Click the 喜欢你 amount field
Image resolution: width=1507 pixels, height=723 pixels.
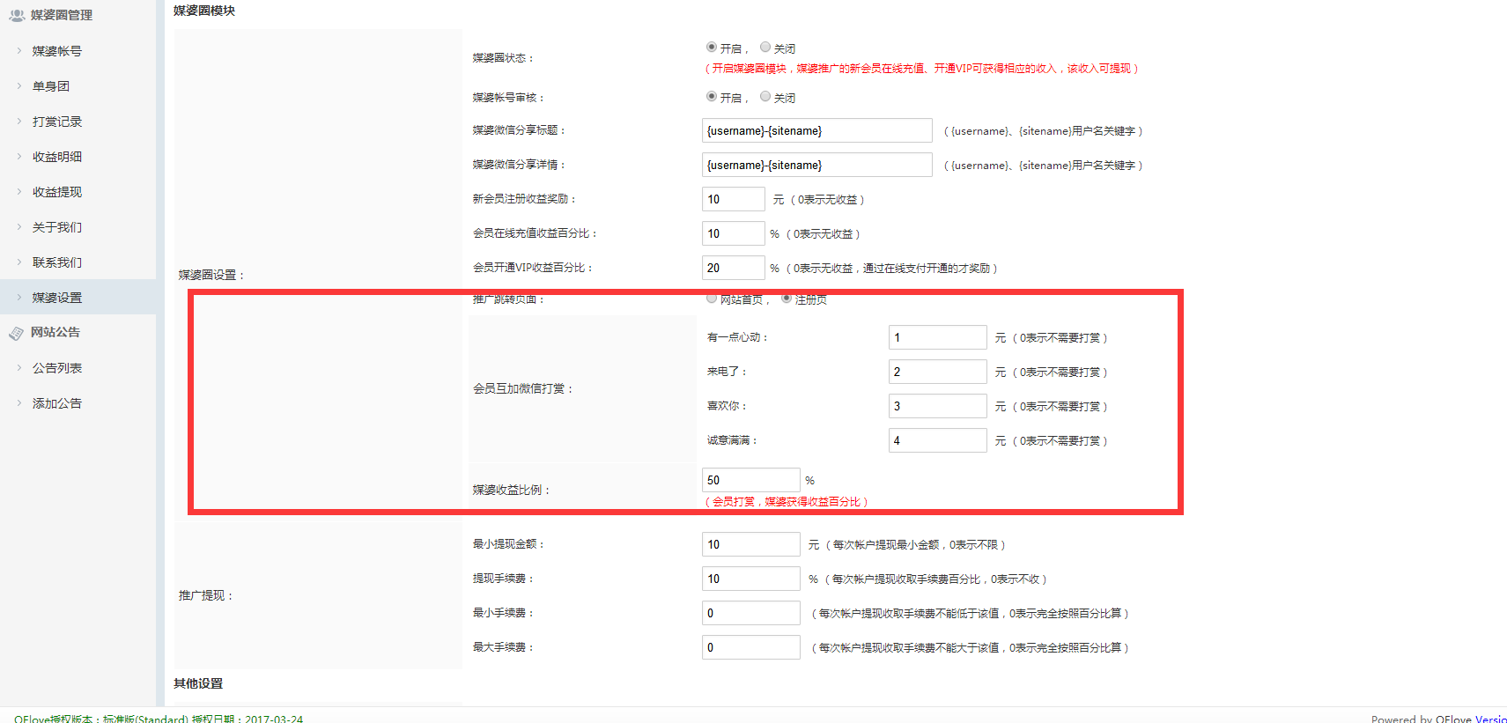pyautogui.click(x=938, y=406)
